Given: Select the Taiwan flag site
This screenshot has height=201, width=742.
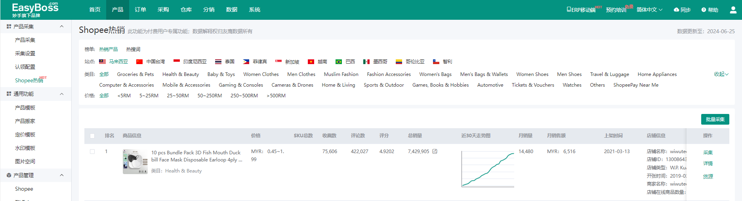Looking at the screenshot, I should coord(139,62).
